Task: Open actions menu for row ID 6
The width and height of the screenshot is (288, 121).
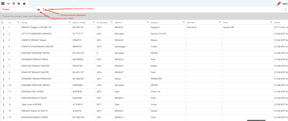Action: pyautogui.click(x=4, y=60)
